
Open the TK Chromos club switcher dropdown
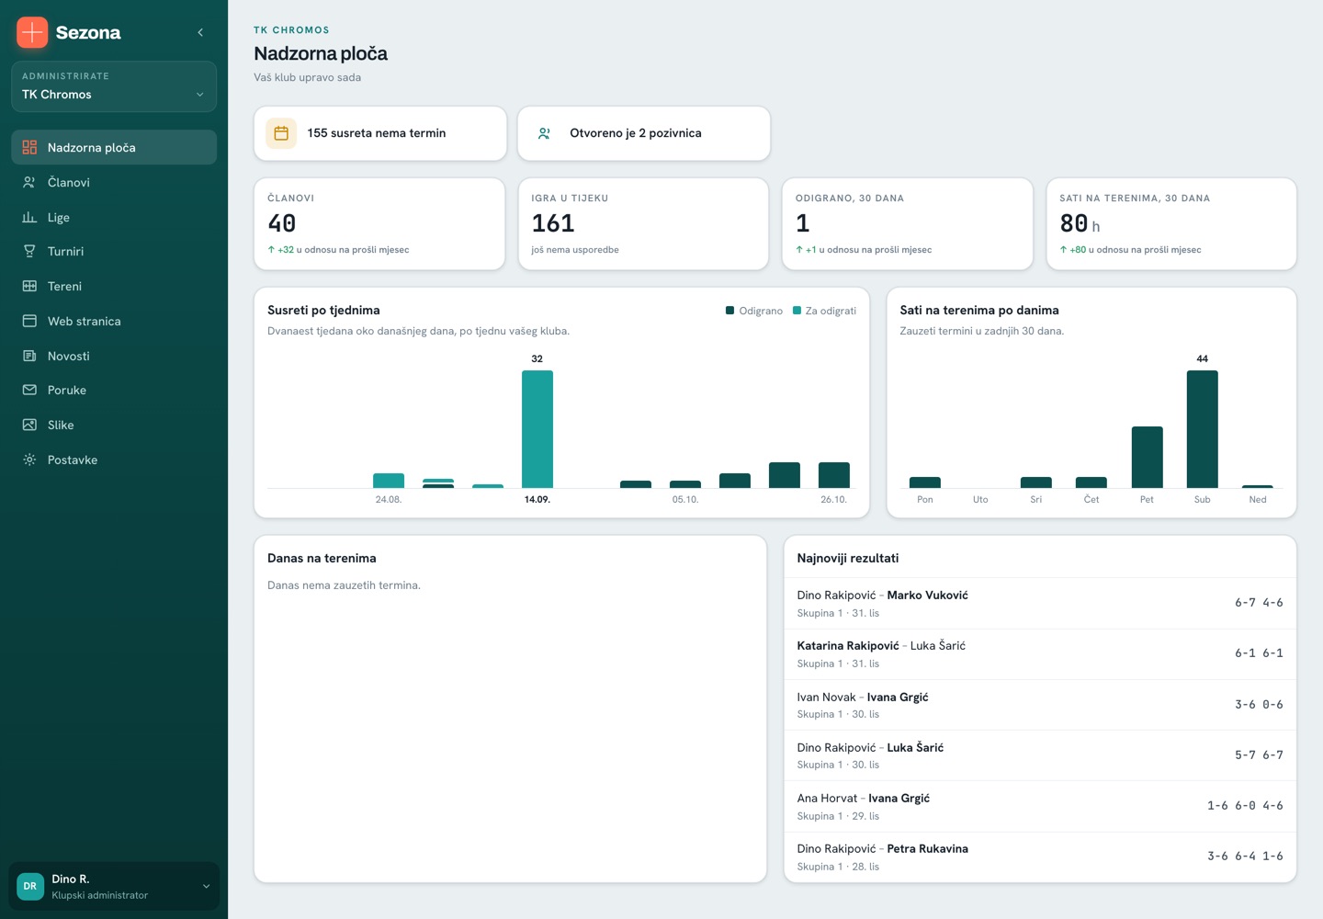pos(114,86)
